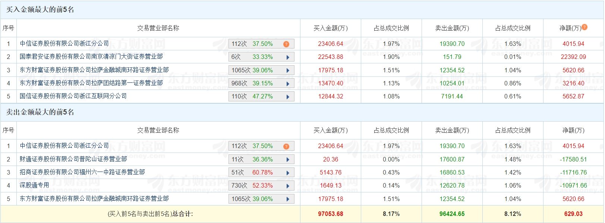Click the ratio 0.61% in 国信证券 row

click(x=513, y=97)
